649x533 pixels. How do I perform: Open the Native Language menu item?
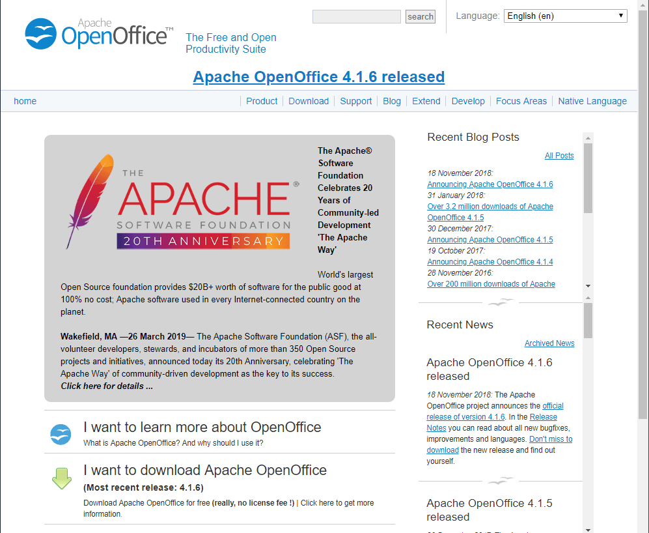point(592,101)
